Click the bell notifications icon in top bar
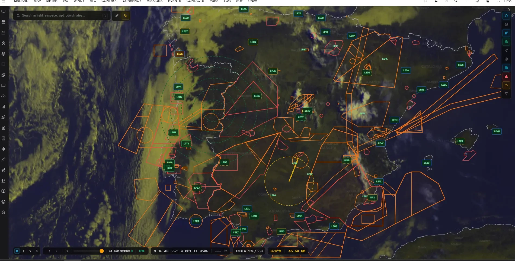 point(436,1)
